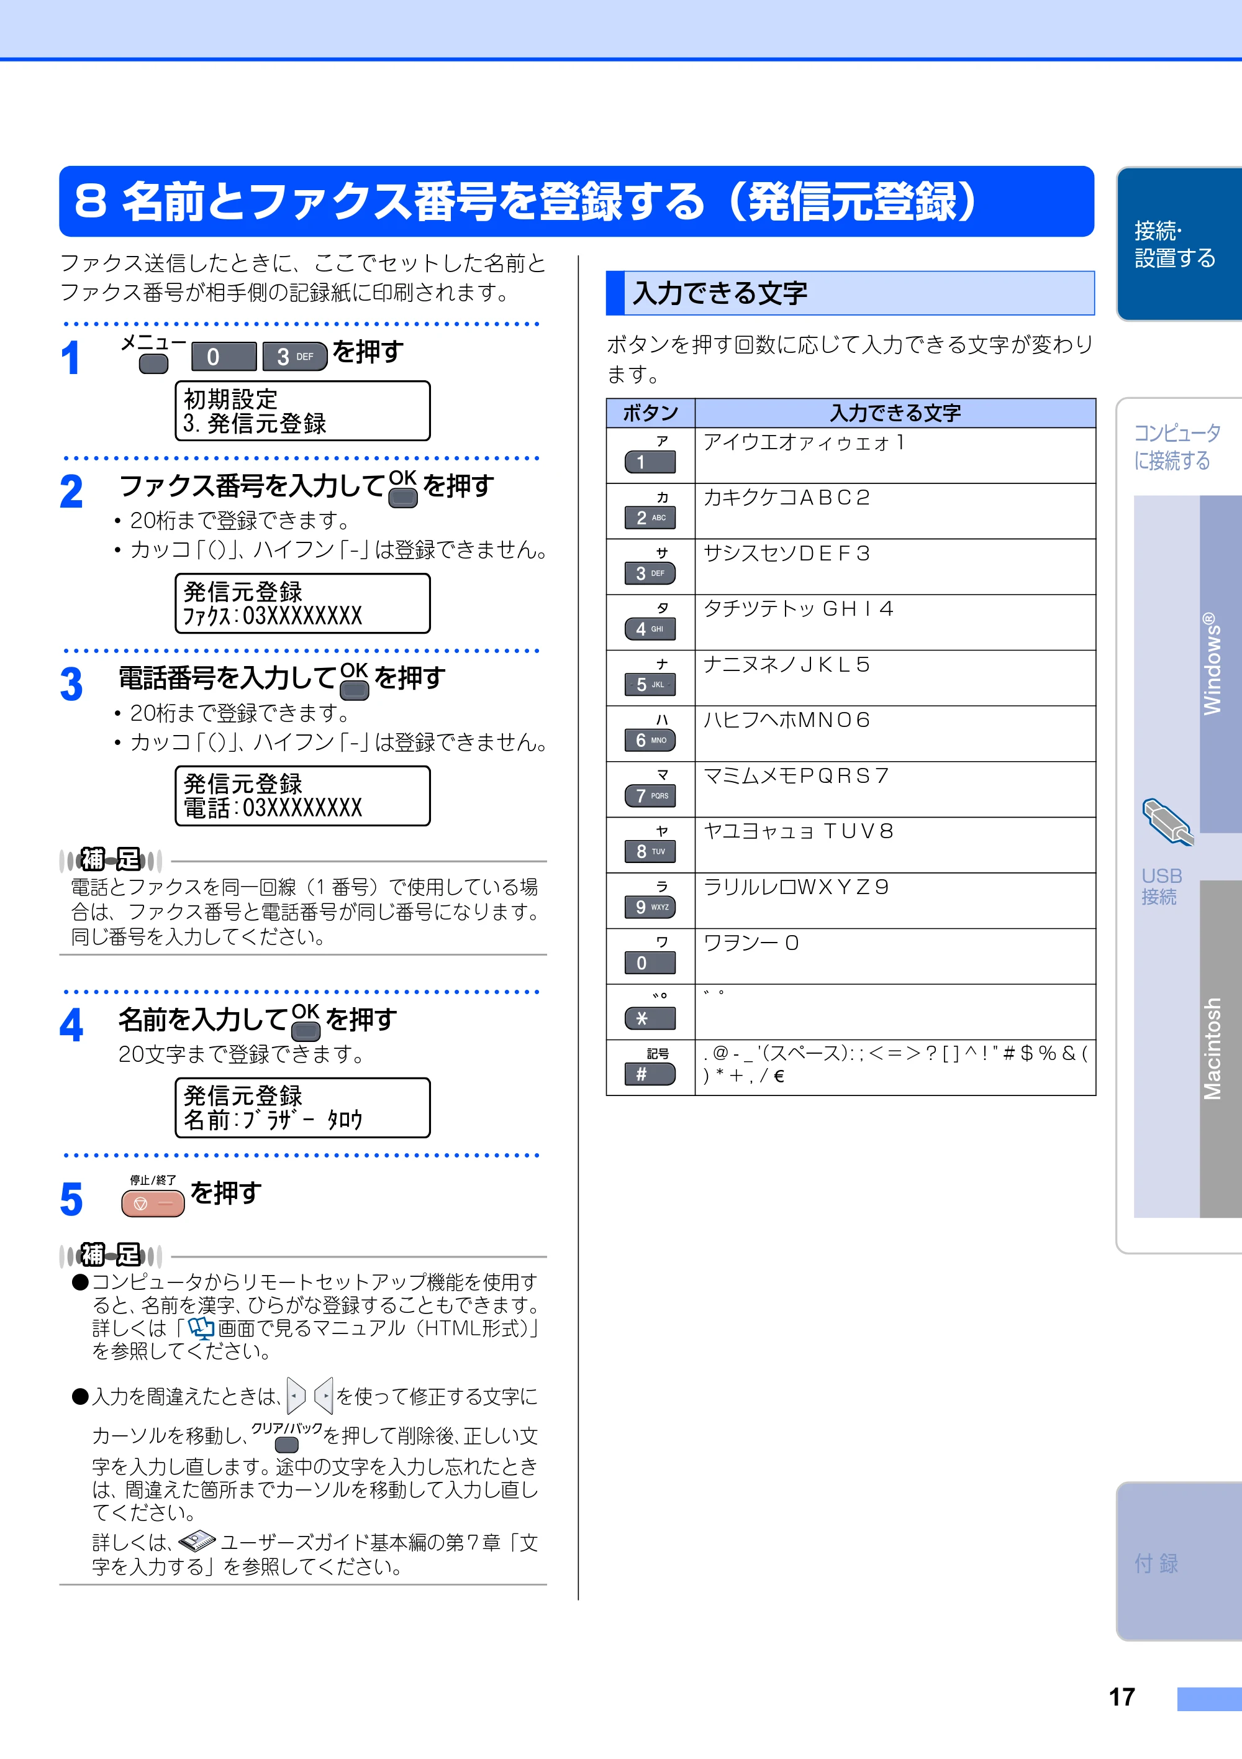Image resolution: width=1242 pixels, height=1759 pixels.
Task: Click the page number 17
Action: [x=1122, y=1697]
